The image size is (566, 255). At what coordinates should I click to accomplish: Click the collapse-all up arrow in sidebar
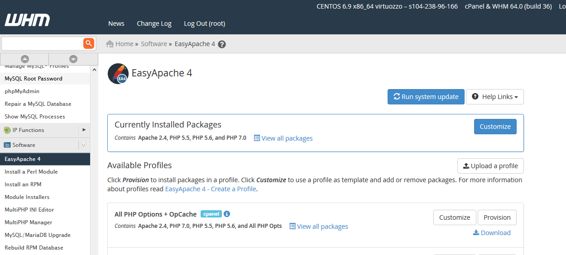pos(25,59)
